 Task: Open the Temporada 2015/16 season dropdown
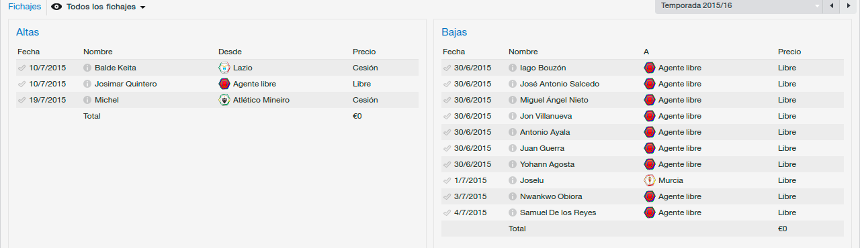(x=738, y=5)
